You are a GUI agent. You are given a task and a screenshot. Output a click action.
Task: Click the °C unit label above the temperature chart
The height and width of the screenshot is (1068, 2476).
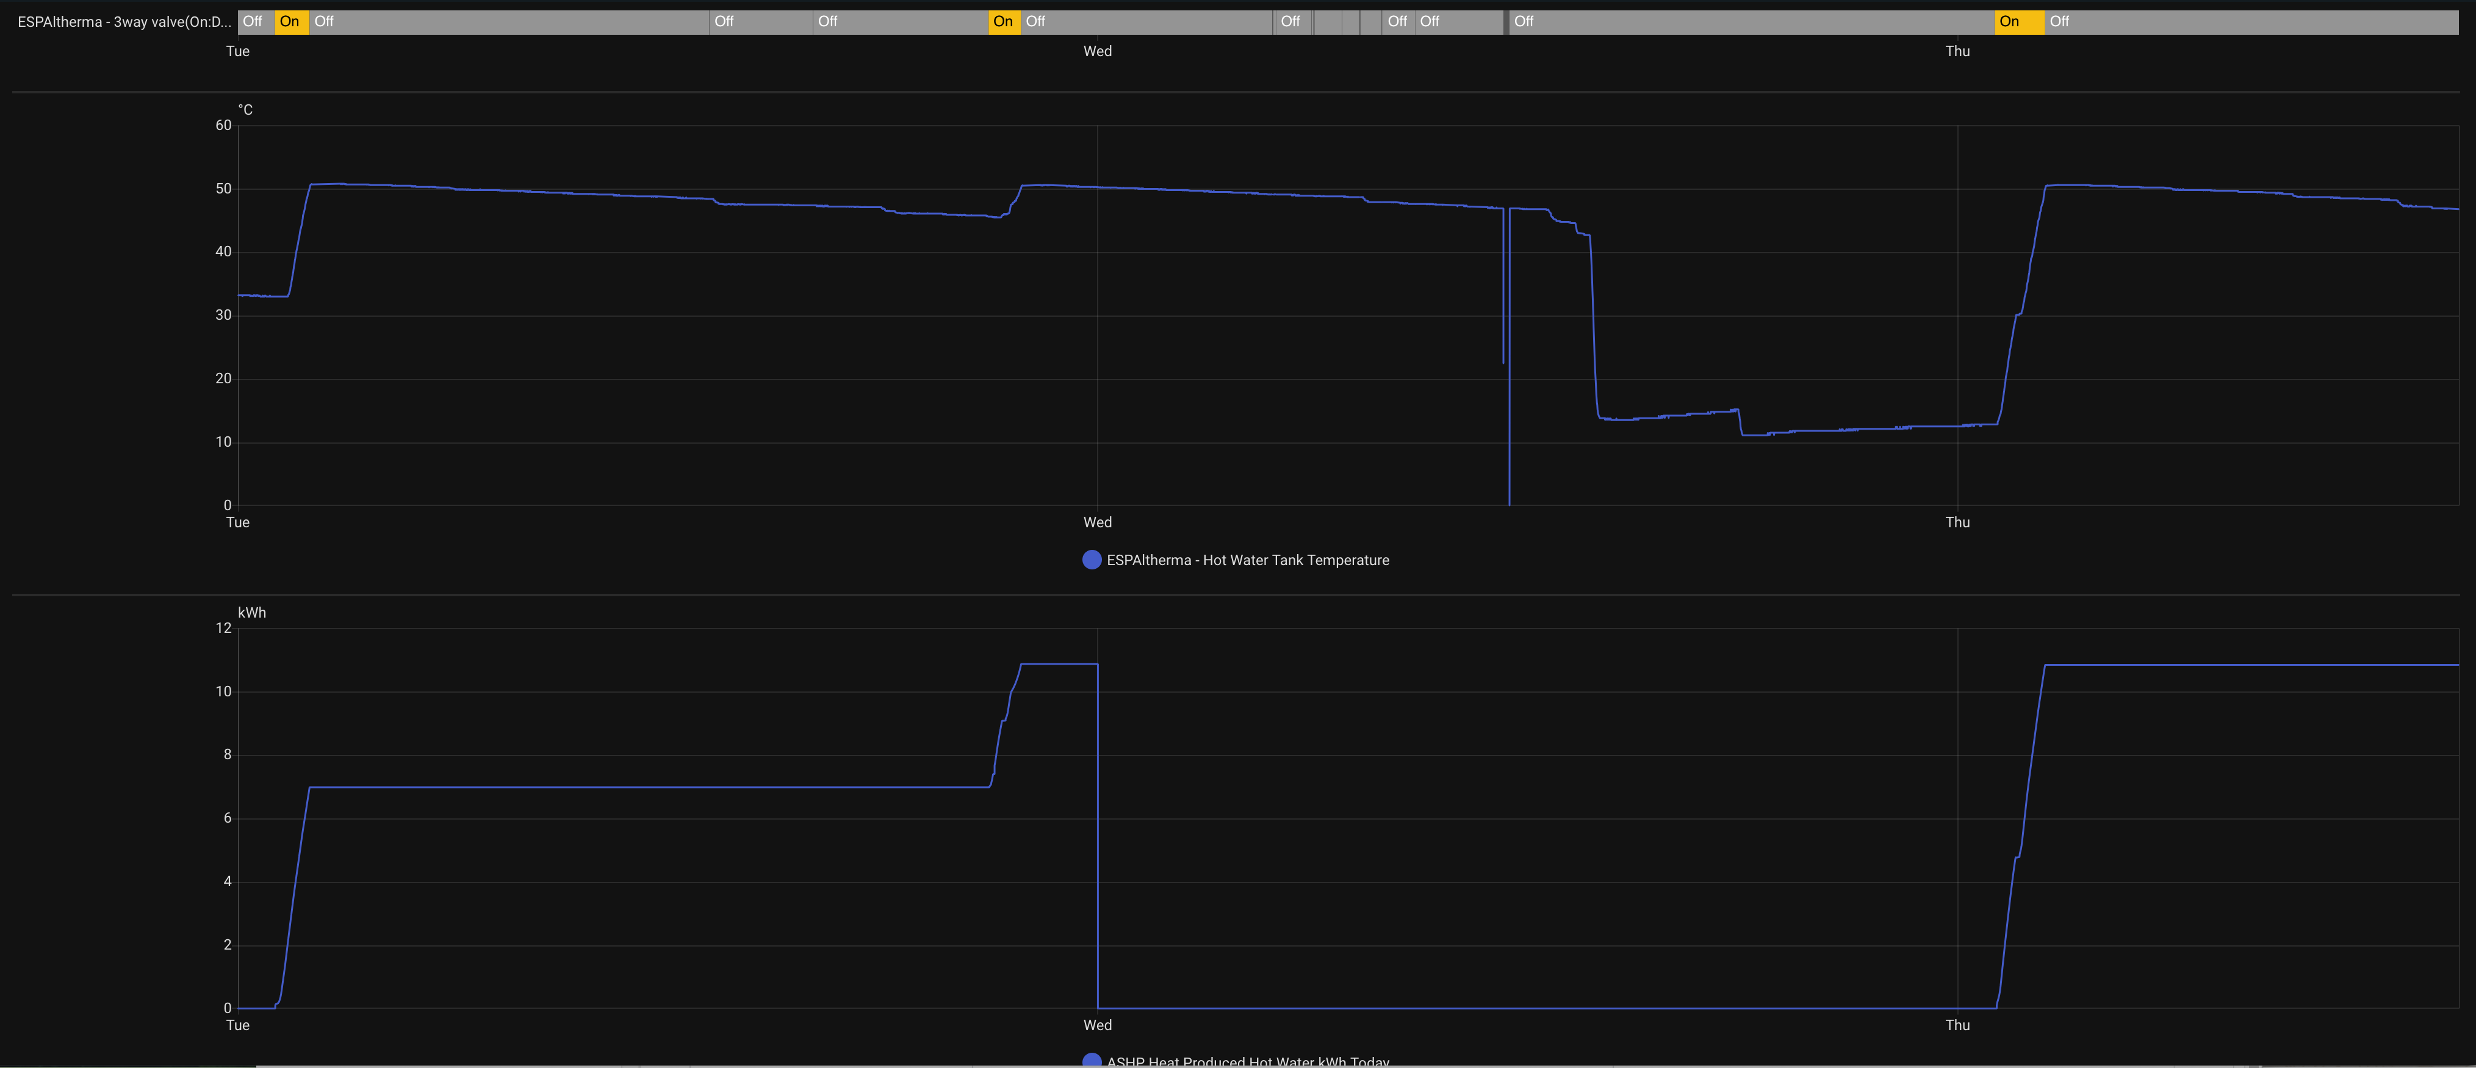(245, 110)
